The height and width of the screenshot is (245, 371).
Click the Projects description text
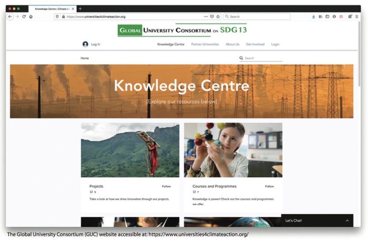coord(129,199)
